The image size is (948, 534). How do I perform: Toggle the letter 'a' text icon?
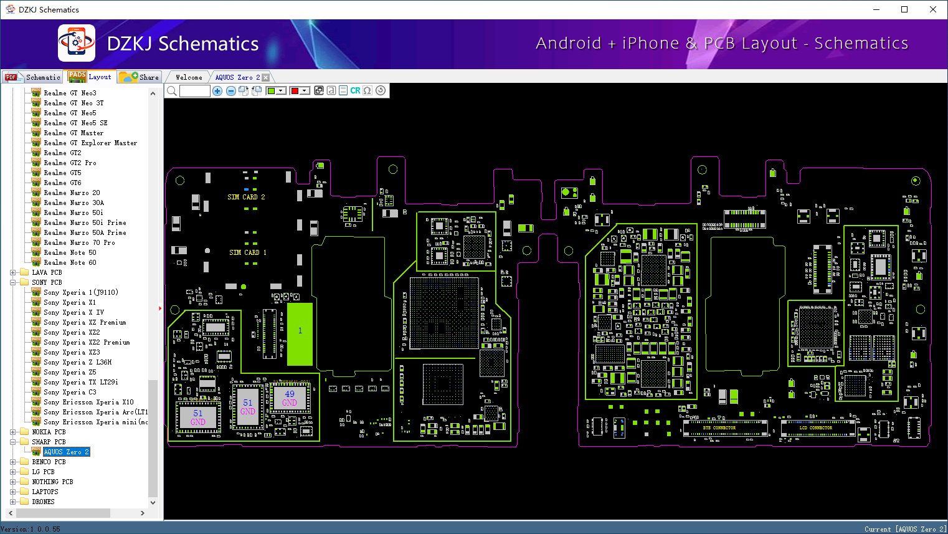331,90
